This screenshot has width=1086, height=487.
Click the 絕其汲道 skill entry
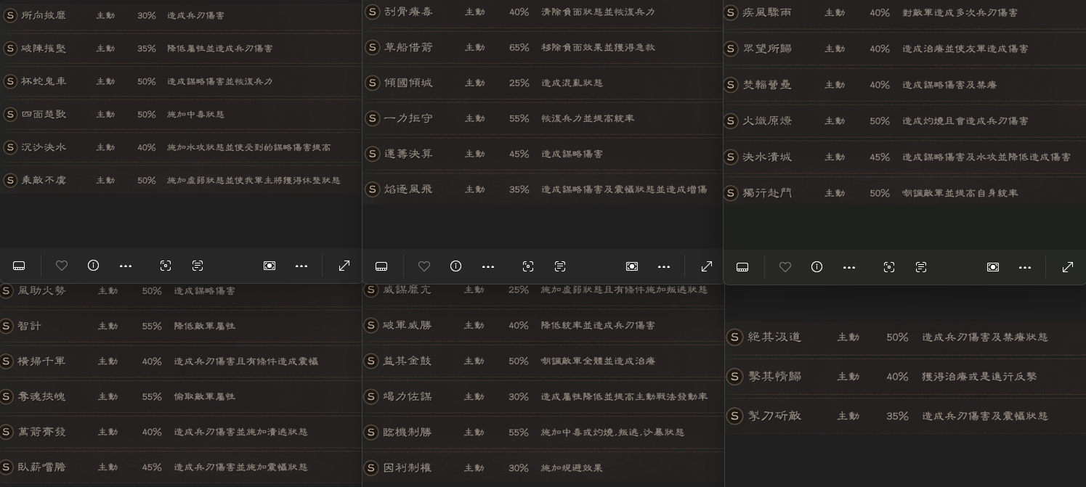click(774, 337)
